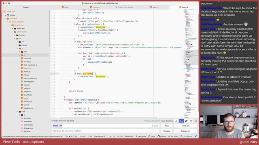Click the GitHub octocat icon beside .github
This screenshot has width=259, height=145.
click(8, 15)
